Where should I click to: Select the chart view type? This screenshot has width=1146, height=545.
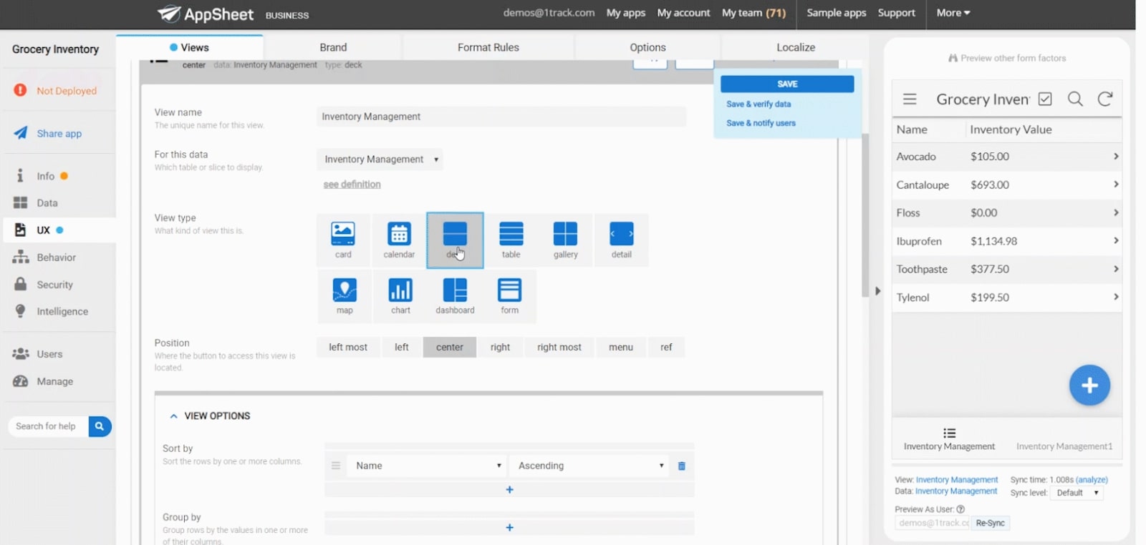400,296
